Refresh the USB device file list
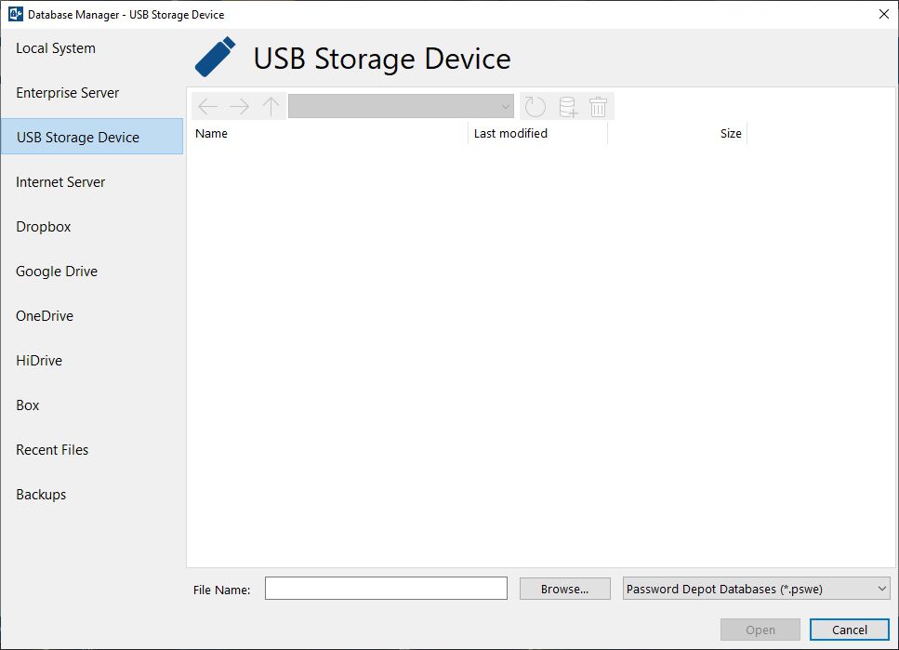Viewport: 899px width, 650px height. 535,107
